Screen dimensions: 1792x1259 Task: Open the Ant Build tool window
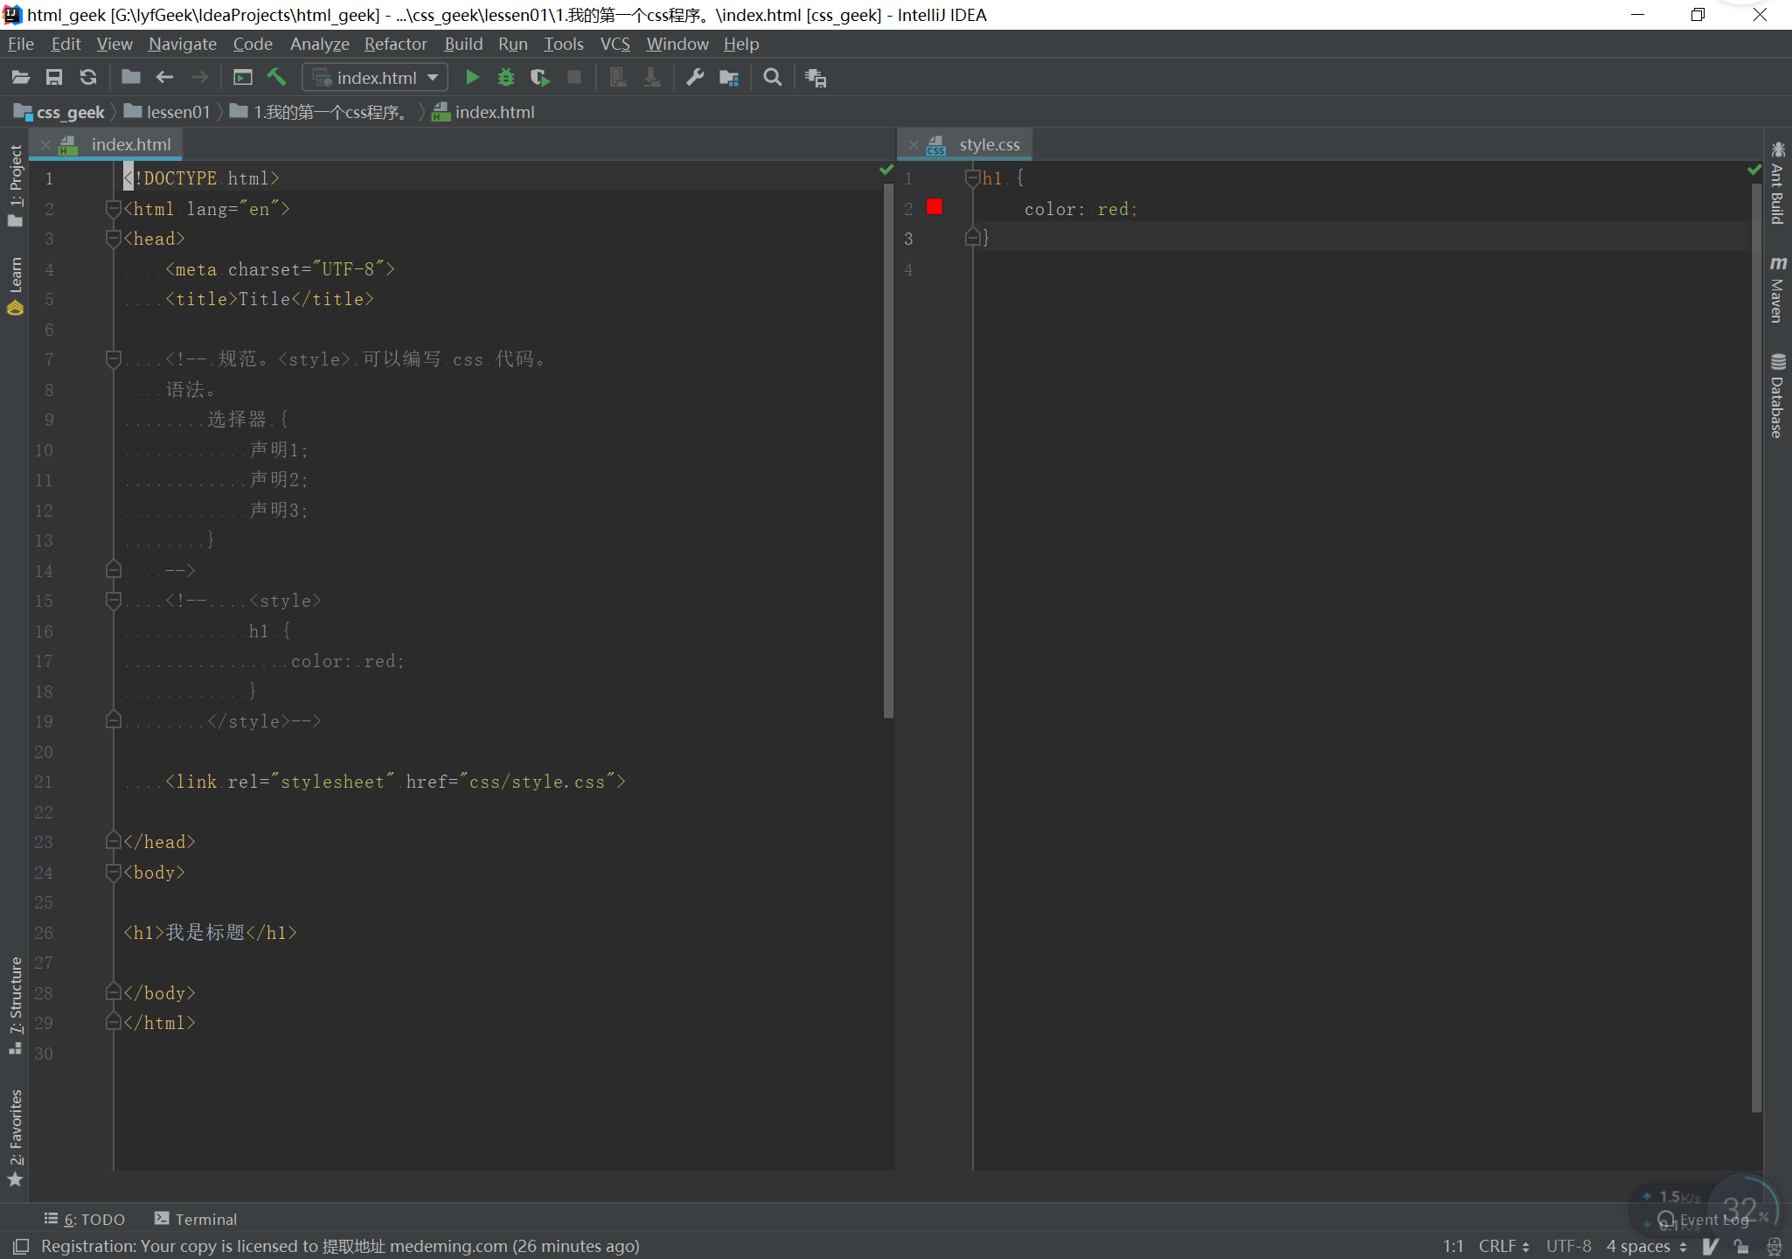pyautogui.click(x=1777, y=183)
